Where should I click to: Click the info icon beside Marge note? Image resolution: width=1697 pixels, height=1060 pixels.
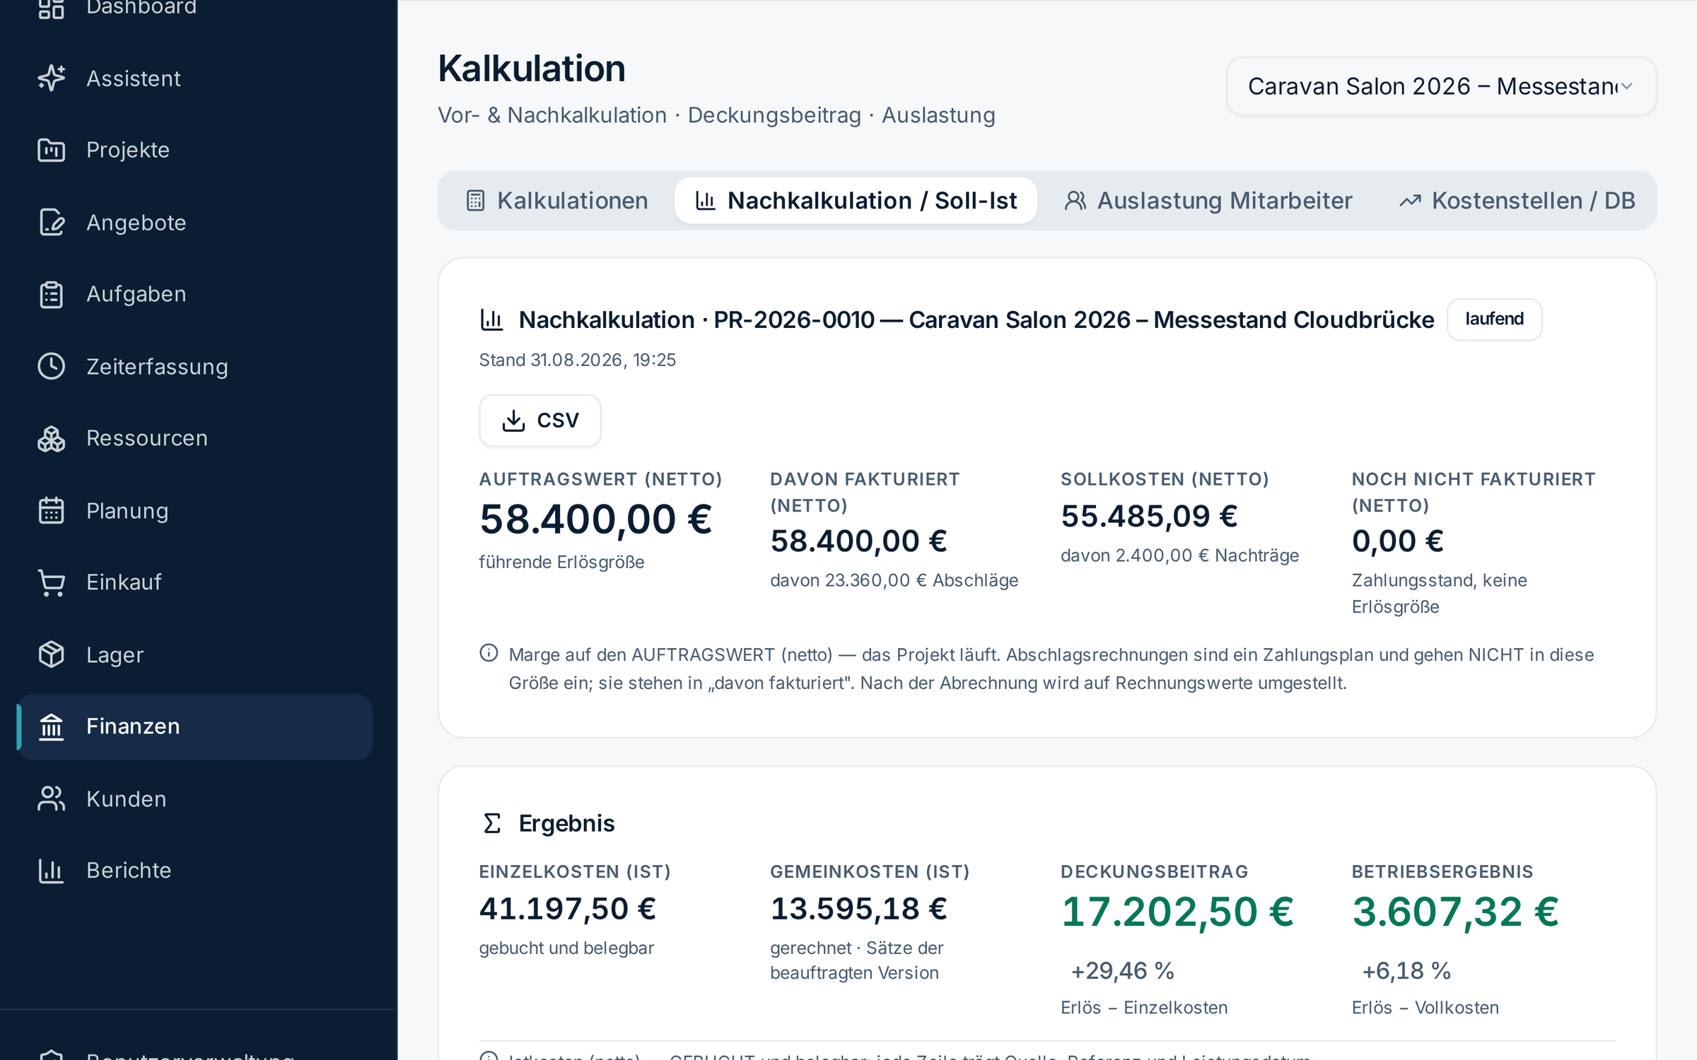pyautogui.click(x=489, y=653)
